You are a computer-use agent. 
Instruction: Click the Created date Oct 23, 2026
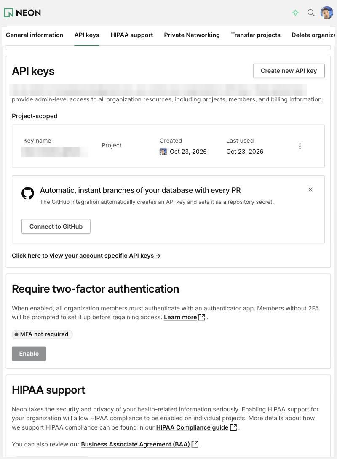[188, 152]
